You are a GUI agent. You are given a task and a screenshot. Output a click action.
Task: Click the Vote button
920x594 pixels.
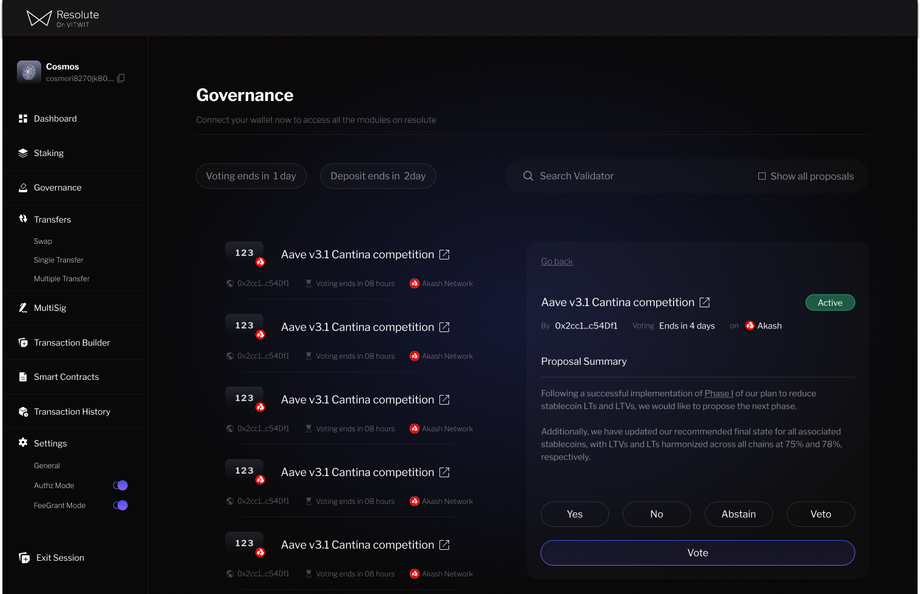pos(698,553)
